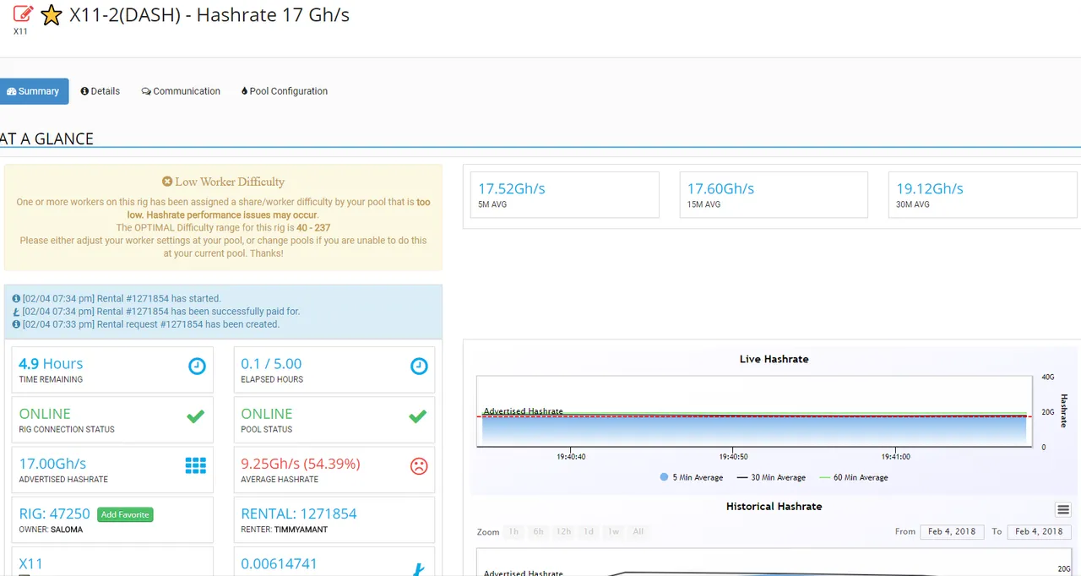Click the ONLINE rig connection status text
The image size is (1081, 576).
(x=45, y=413)
